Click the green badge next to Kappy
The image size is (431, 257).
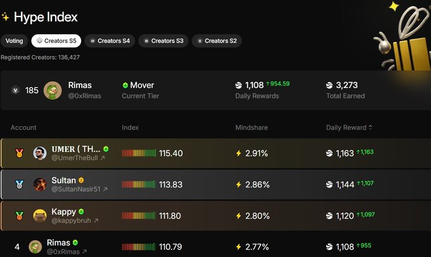coord(81,211)
